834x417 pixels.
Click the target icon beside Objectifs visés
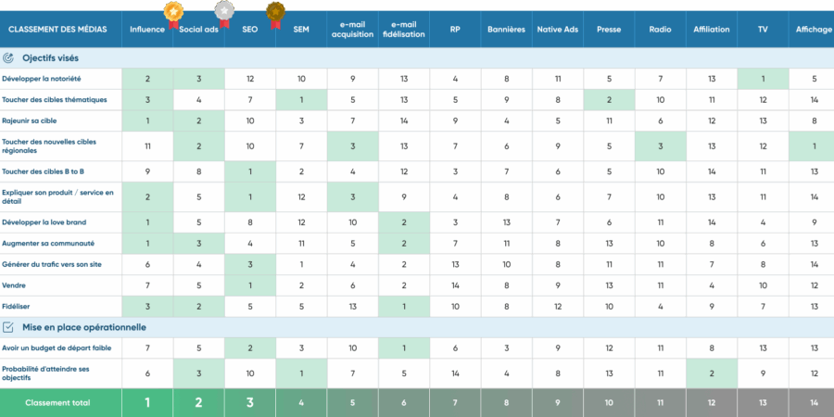tap(8, 57)
